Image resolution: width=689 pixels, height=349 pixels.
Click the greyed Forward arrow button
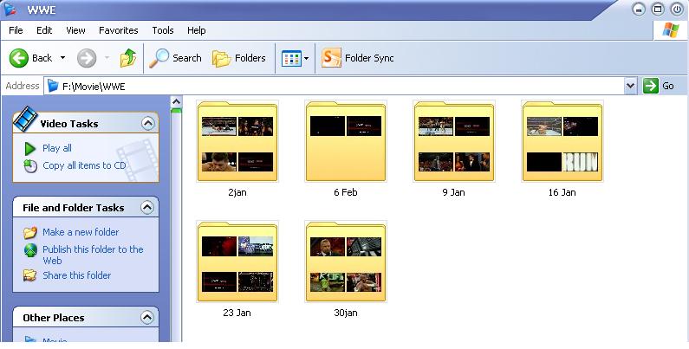[87, 58]
